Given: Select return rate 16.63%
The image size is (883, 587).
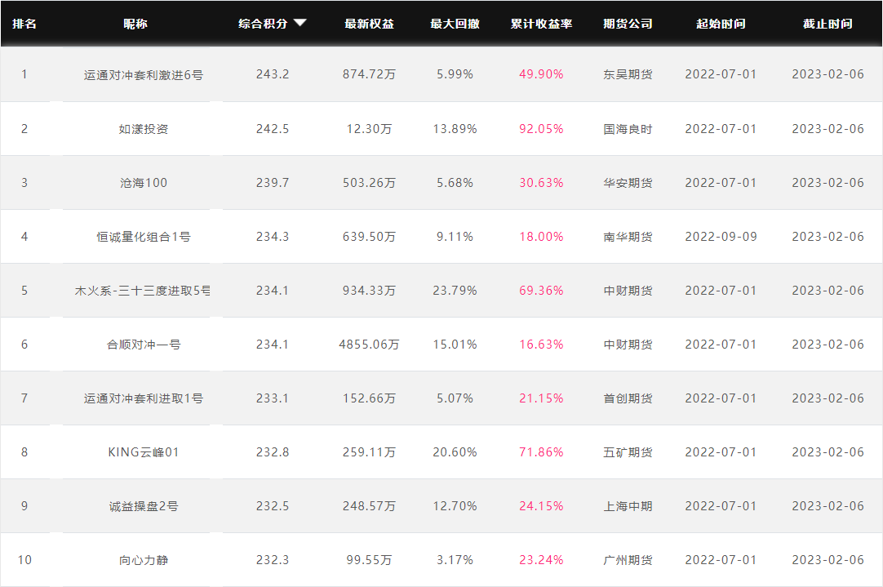Looking at the screenshot, I should [541, 345].
